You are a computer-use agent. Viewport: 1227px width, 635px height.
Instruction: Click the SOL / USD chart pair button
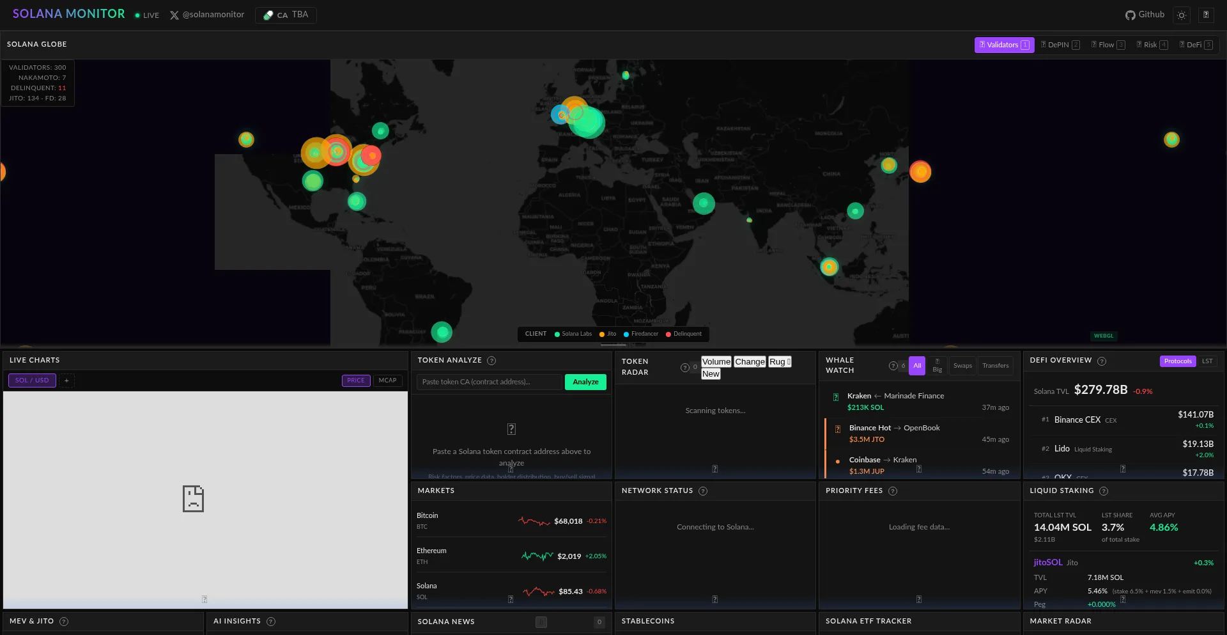(32, 380)
